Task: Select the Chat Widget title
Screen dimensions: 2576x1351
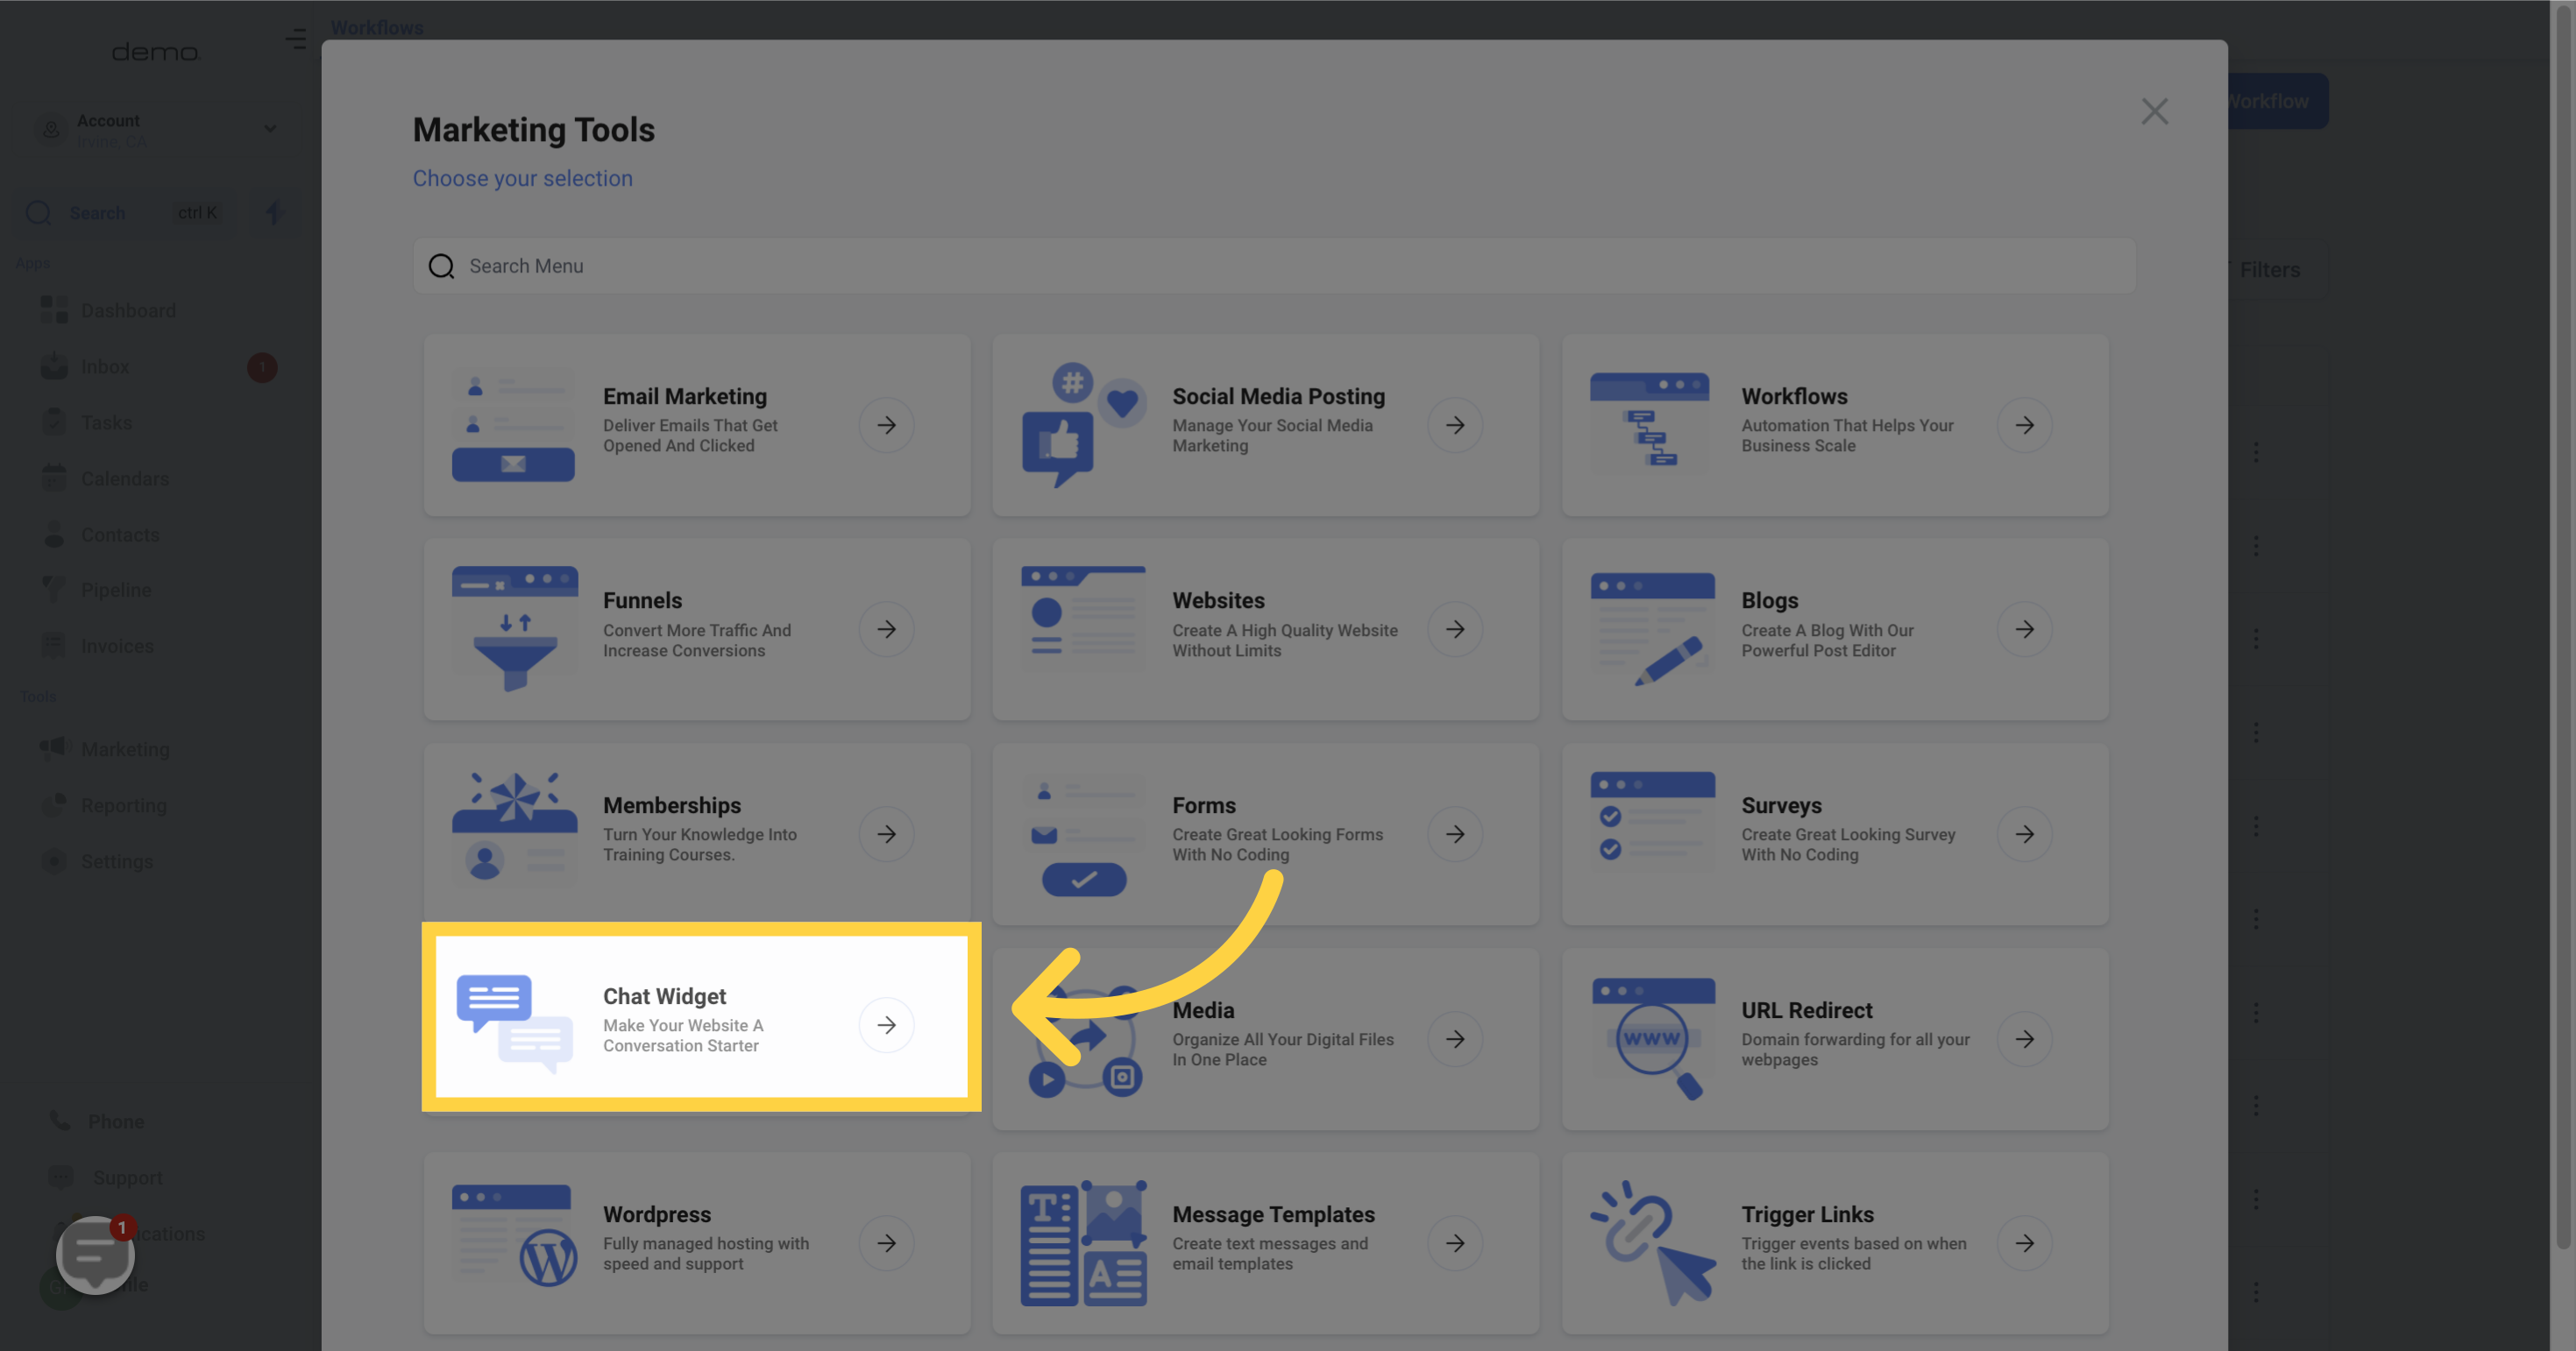Action: click(x=664, y=996)
